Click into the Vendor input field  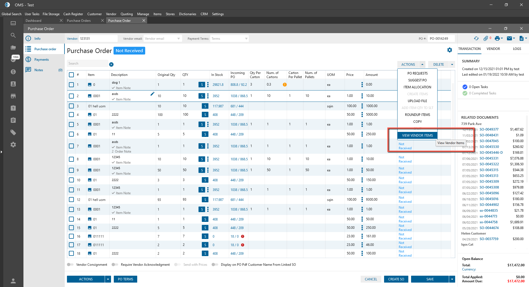coord(98,39)
